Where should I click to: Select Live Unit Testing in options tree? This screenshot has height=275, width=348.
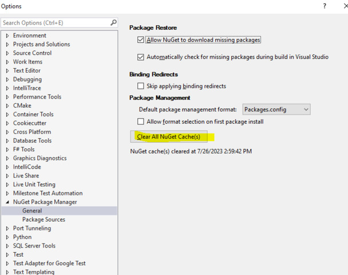tap(34, 184)
